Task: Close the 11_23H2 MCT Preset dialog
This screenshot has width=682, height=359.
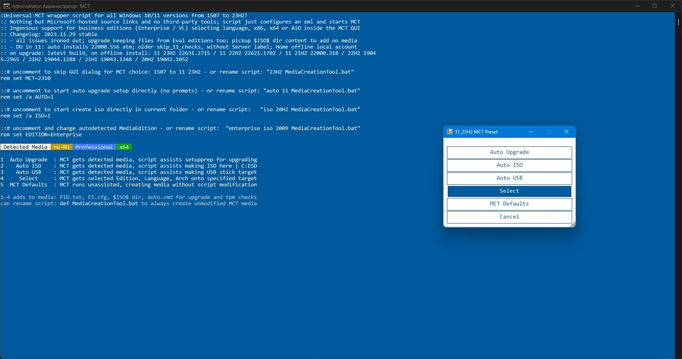Action: pos(566,132)
